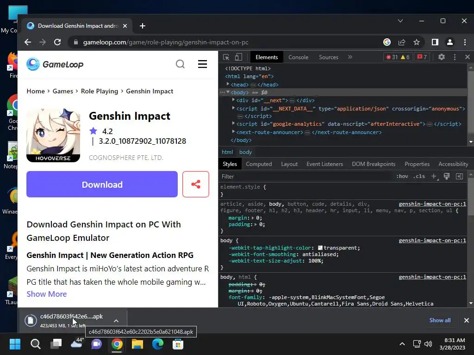The height and width of the screenshot is (355, 474).
Task: Switch to the Console tab
Action: point(299,57)
